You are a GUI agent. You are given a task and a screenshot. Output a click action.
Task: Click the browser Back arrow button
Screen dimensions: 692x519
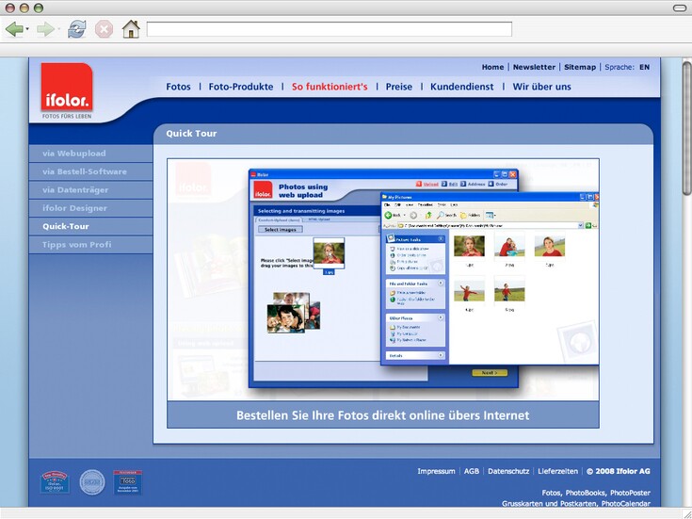[14, 29]
